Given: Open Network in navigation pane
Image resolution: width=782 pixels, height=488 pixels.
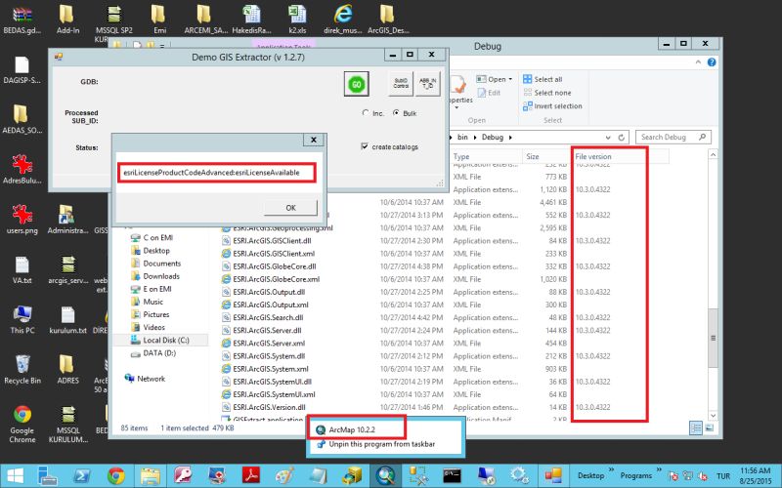Looking at the screenshot, I should coord(145,379).
